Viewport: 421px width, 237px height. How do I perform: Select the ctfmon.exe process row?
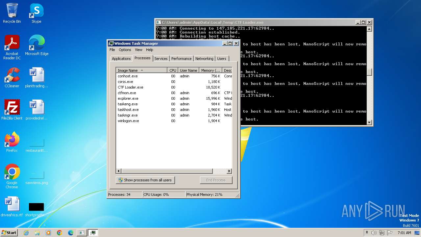(174, 93)
